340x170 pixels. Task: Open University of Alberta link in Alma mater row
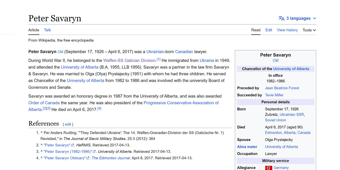tap(281, 147)
